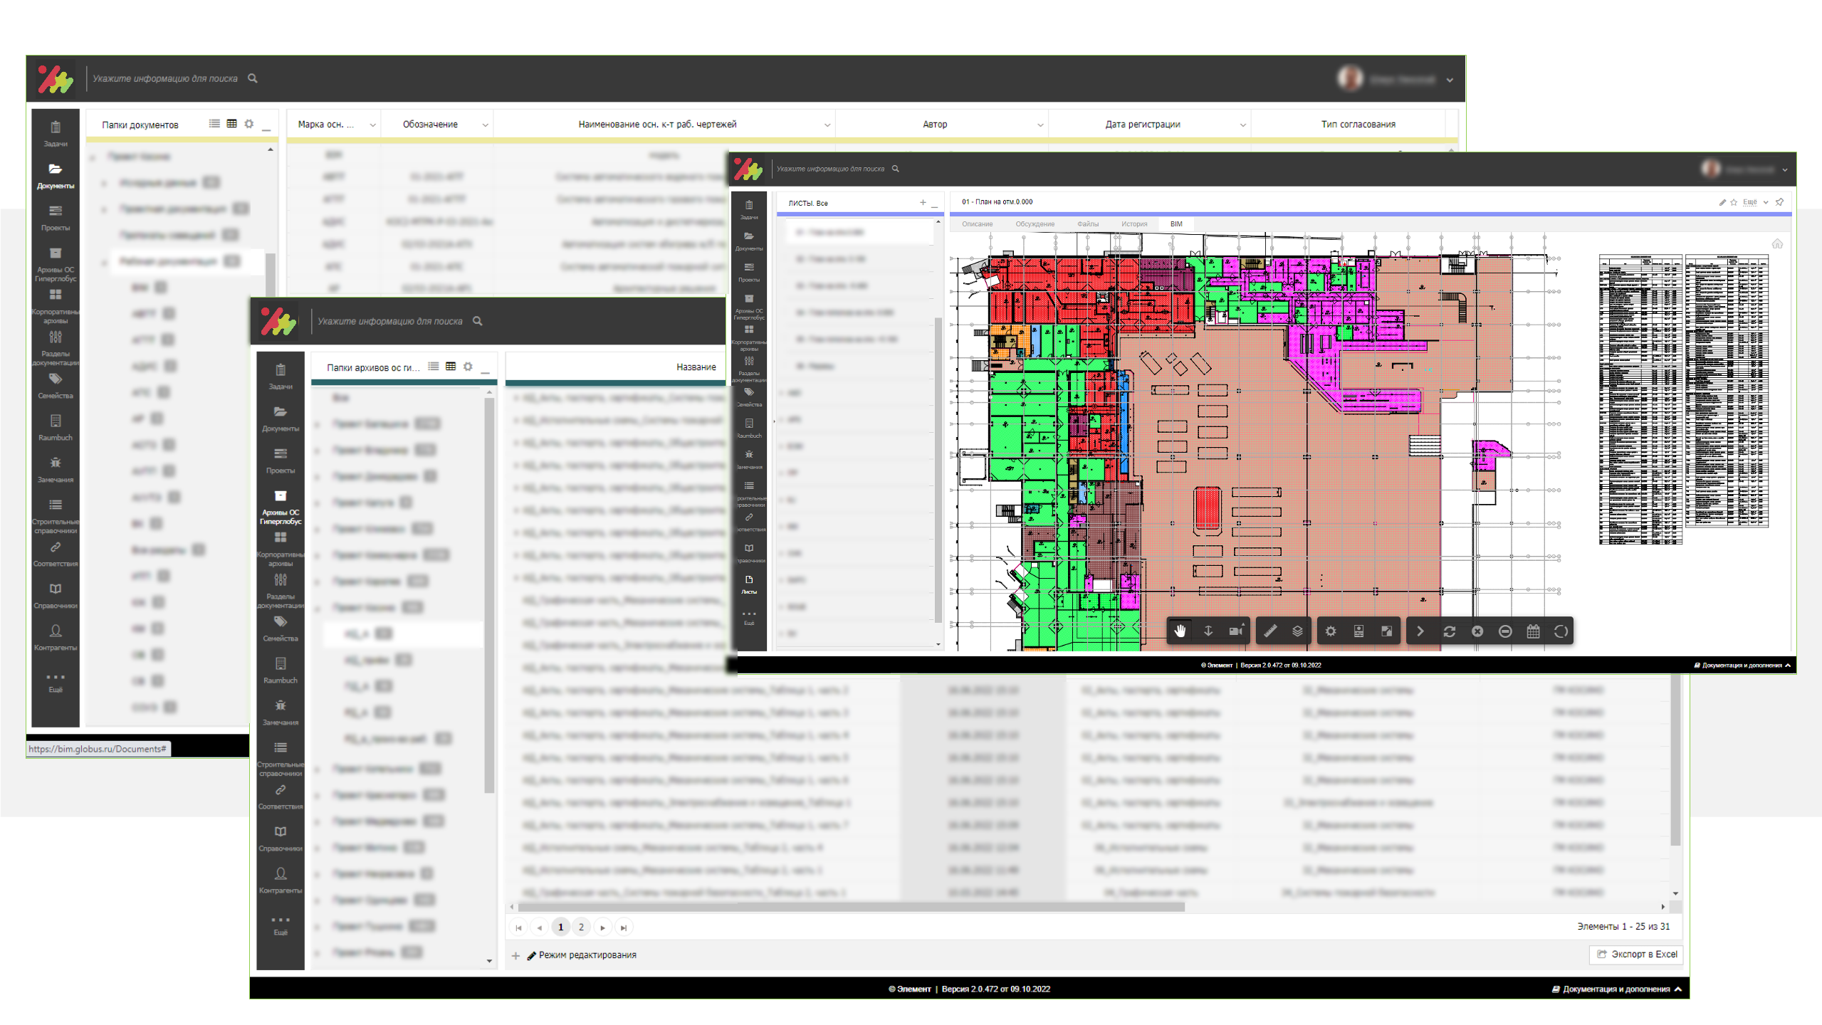
Task: Pin the sheet panel with the pin icon
Action: click(1779, 202)
